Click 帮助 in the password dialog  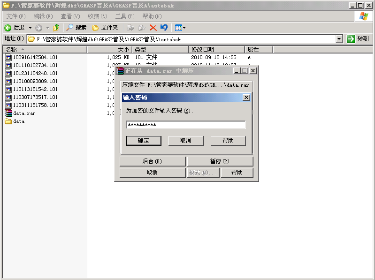(x=228, y=141)
